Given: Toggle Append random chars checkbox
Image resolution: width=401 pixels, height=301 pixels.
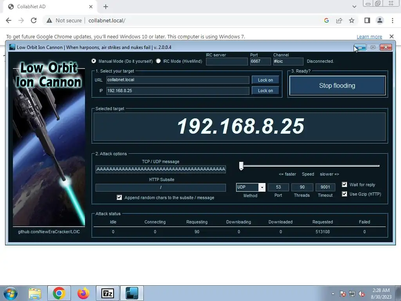Looking at the screenshot, I should (x=119, y=198).
